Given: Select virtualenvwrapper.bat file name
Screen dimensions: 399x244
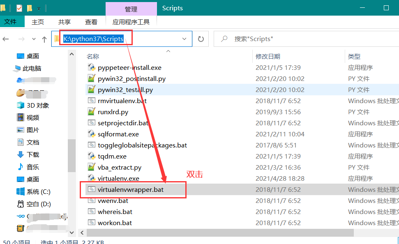Looking at the screenshot, I should click(131, 190).
